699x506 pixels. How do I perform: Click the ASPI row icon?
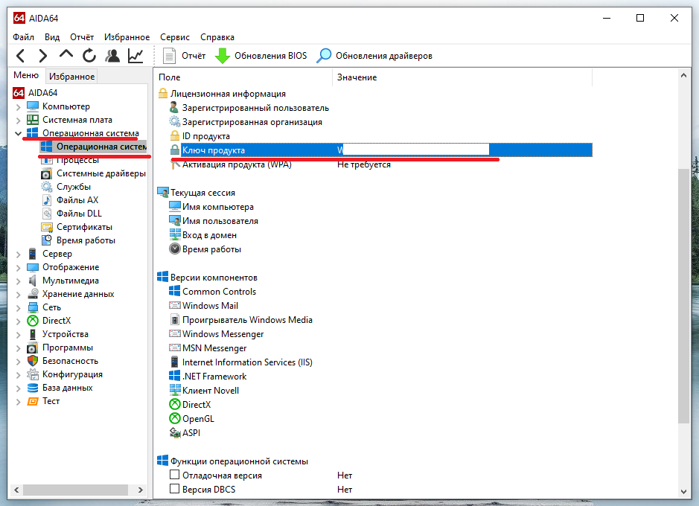(x=175, y=432)
